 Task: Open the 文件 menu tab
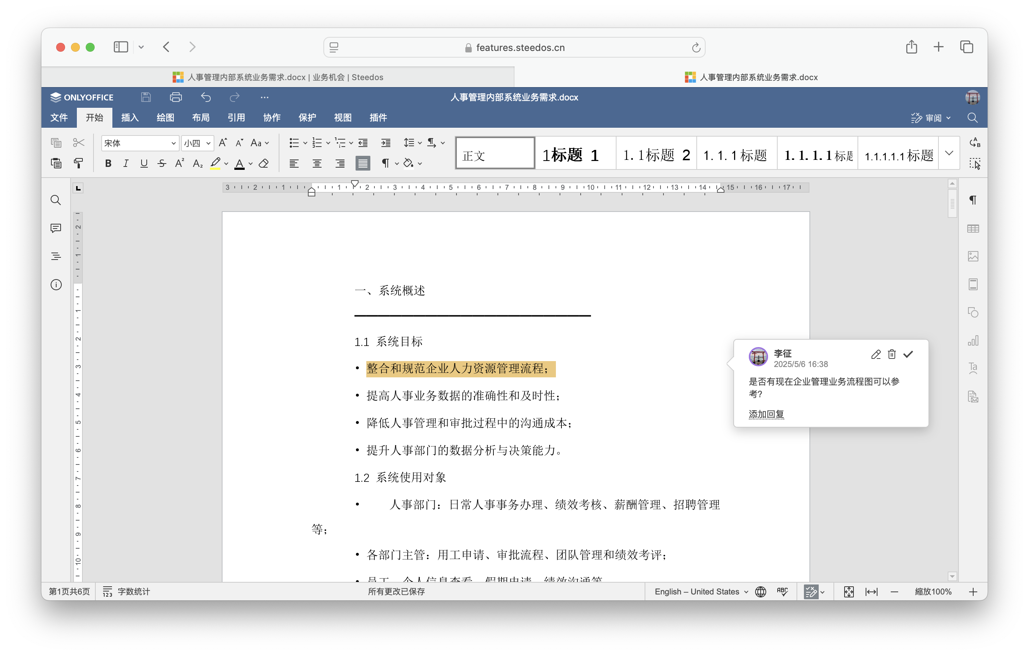[59, 117]
